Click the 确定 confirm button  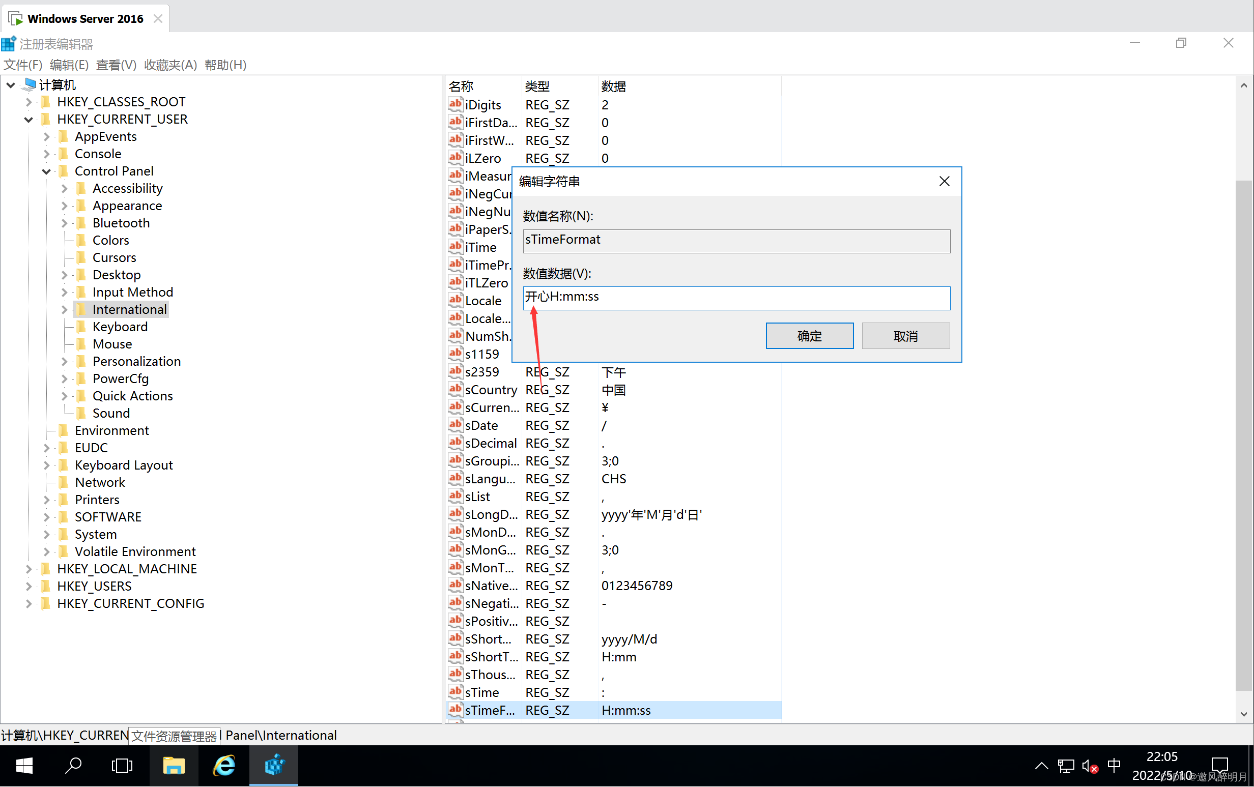(809, 335)
